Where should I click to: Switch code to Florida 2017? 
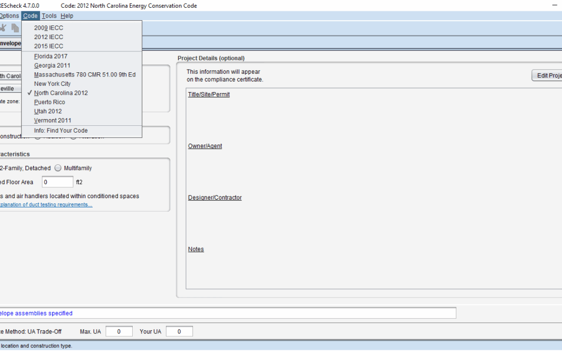[x=50, y=56]
